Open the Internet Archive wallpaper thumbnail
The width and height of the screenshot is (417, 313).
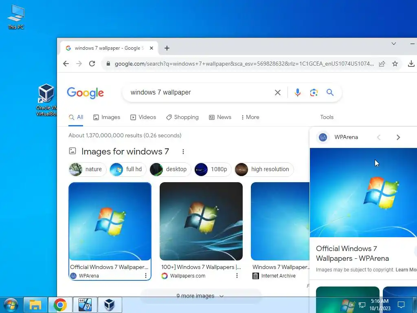[x=280, y=221]
